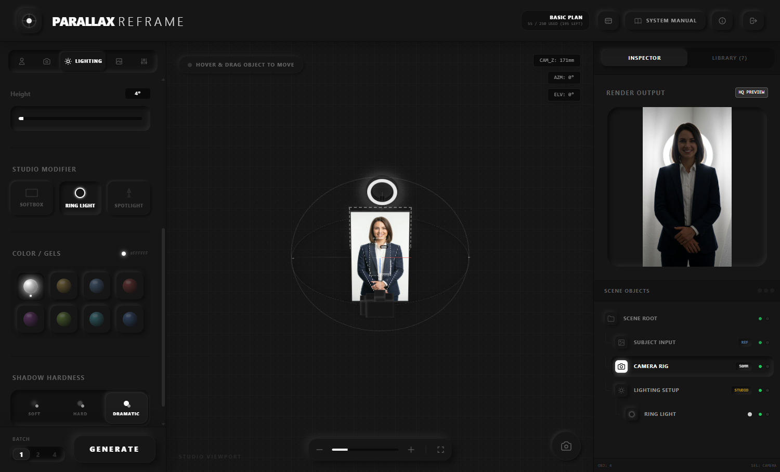Click the fullscreen icon in zoom bar
Image resolution: width=780 pixels, height=472 pixels.
coord(440,450)
